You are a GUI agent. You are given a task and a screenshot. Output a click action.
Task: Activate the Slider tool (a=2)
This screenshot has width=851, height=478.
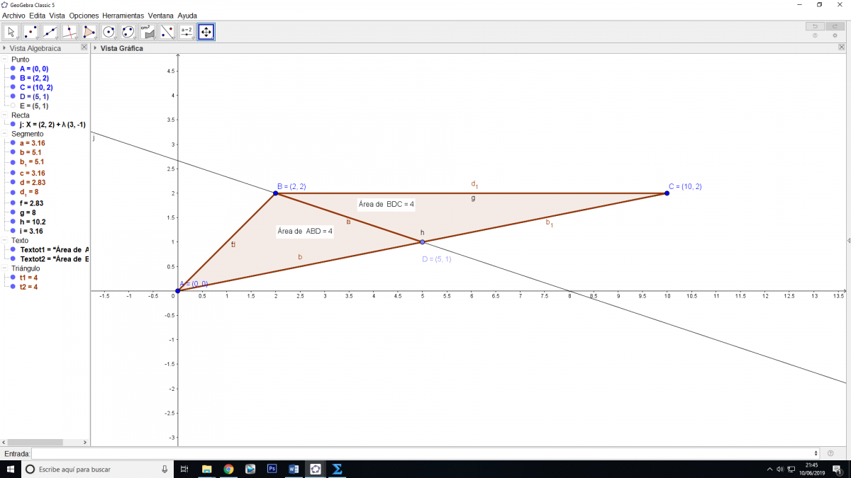click(187, 32)
